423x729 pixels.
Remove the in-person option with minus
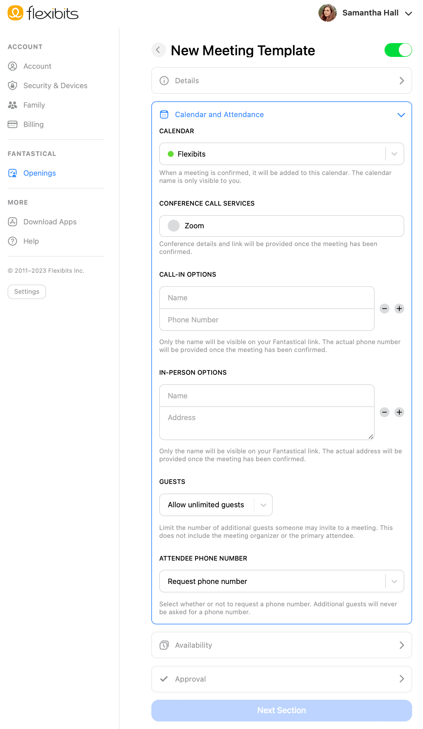point(385,412)
